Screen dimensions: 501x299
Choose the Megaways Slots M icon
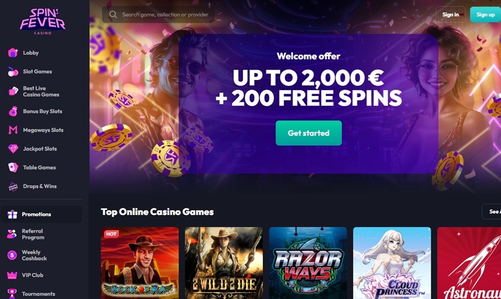click(13, 130)
